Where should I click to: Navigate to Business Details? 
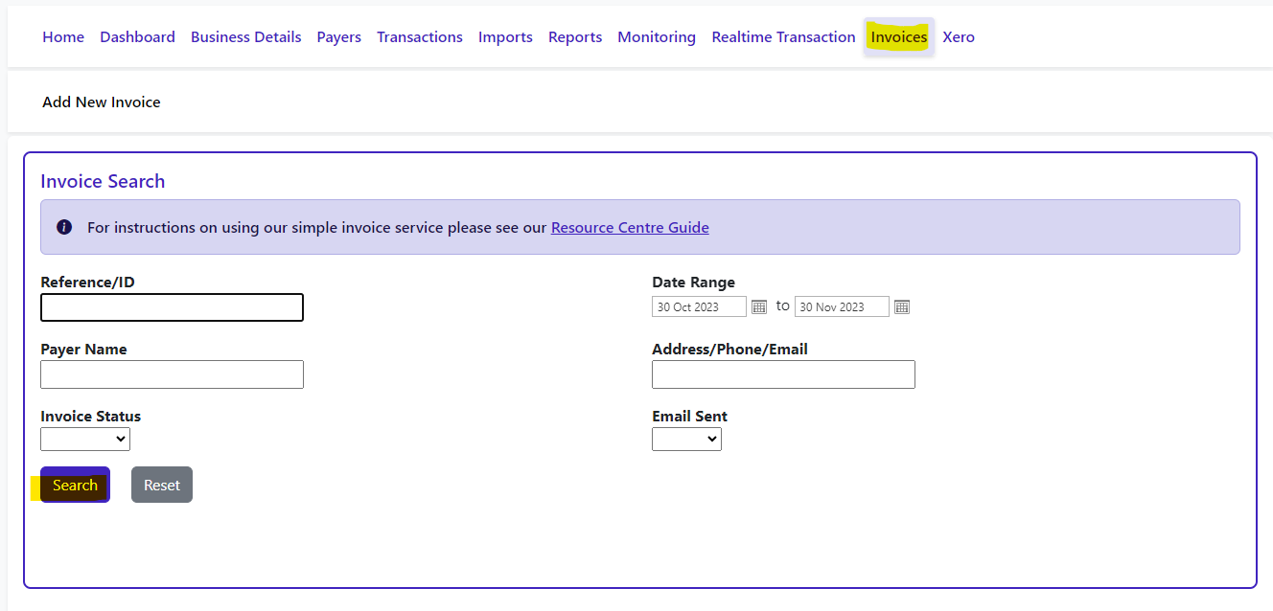(x=245, y=37)
